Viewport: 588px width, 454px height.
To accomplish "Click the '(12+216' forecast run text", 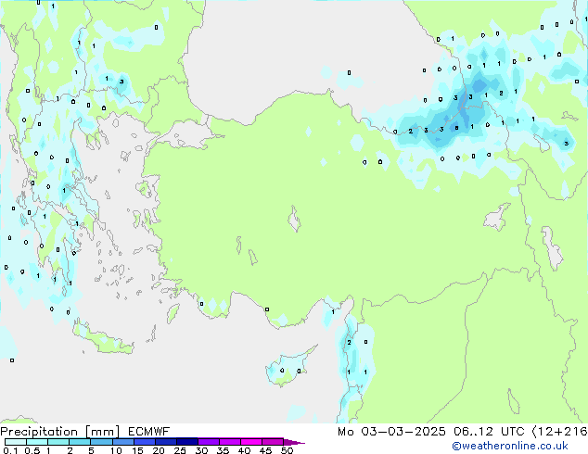I will pos(559,432).
